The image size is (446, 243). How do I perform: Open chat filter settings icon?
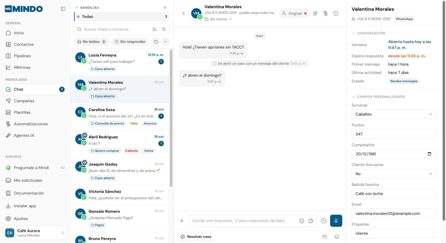click(x=164, y=29)
